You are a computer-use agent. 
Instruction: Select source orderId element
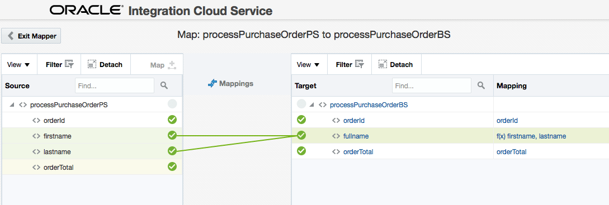pyautogui.click(x=54, y=121)
